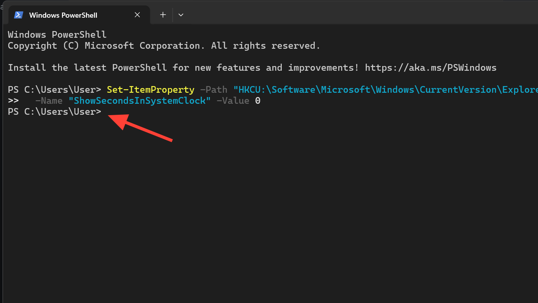Screen dimensions: 538x303
Task: Close the Windows PowerShell tab
Action: tap(137, 15)
